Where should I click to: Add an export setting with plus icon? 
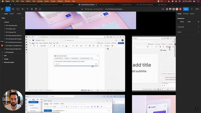click(198, 32)
